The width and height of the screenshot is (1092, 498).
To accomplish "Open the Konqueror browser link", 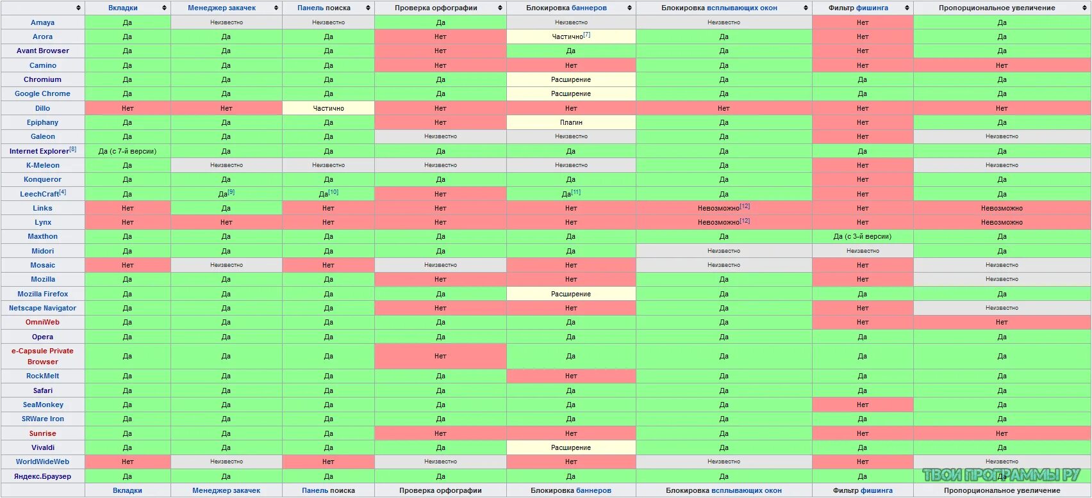I will [43, 180].
